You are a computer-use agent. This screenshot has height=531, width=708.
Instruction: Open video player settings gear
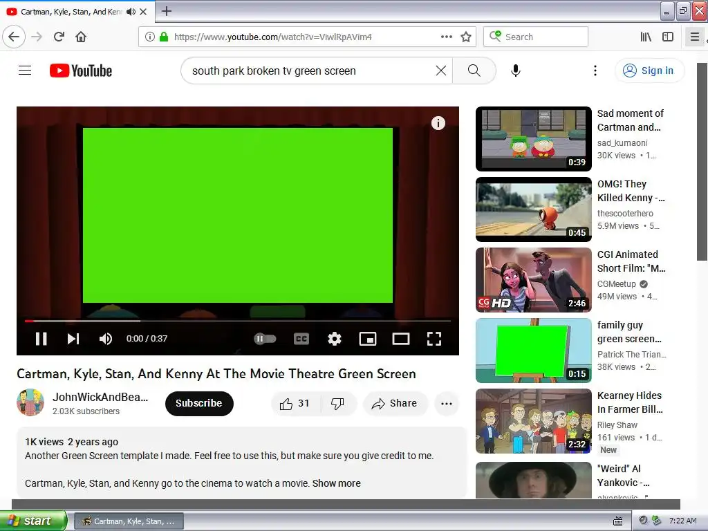click(x=334, y=339)
